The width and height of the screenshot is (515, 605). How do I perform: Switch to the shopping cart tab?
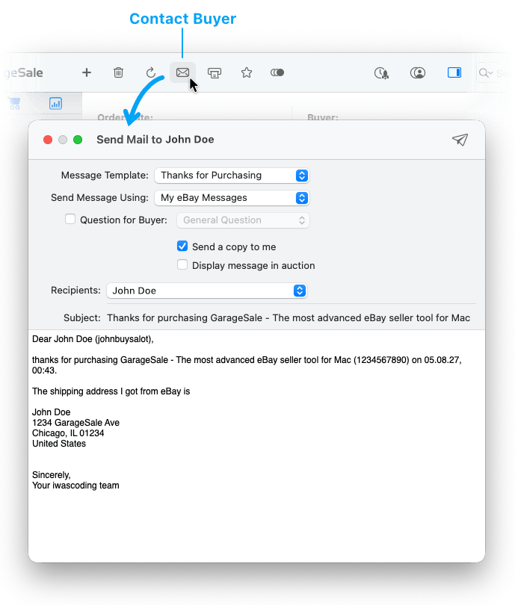(15, 103)
